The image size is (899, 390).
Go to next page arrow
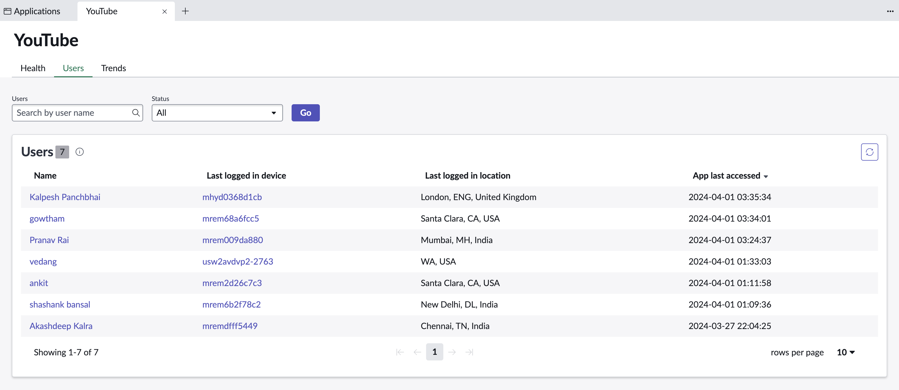click(452, 352)
